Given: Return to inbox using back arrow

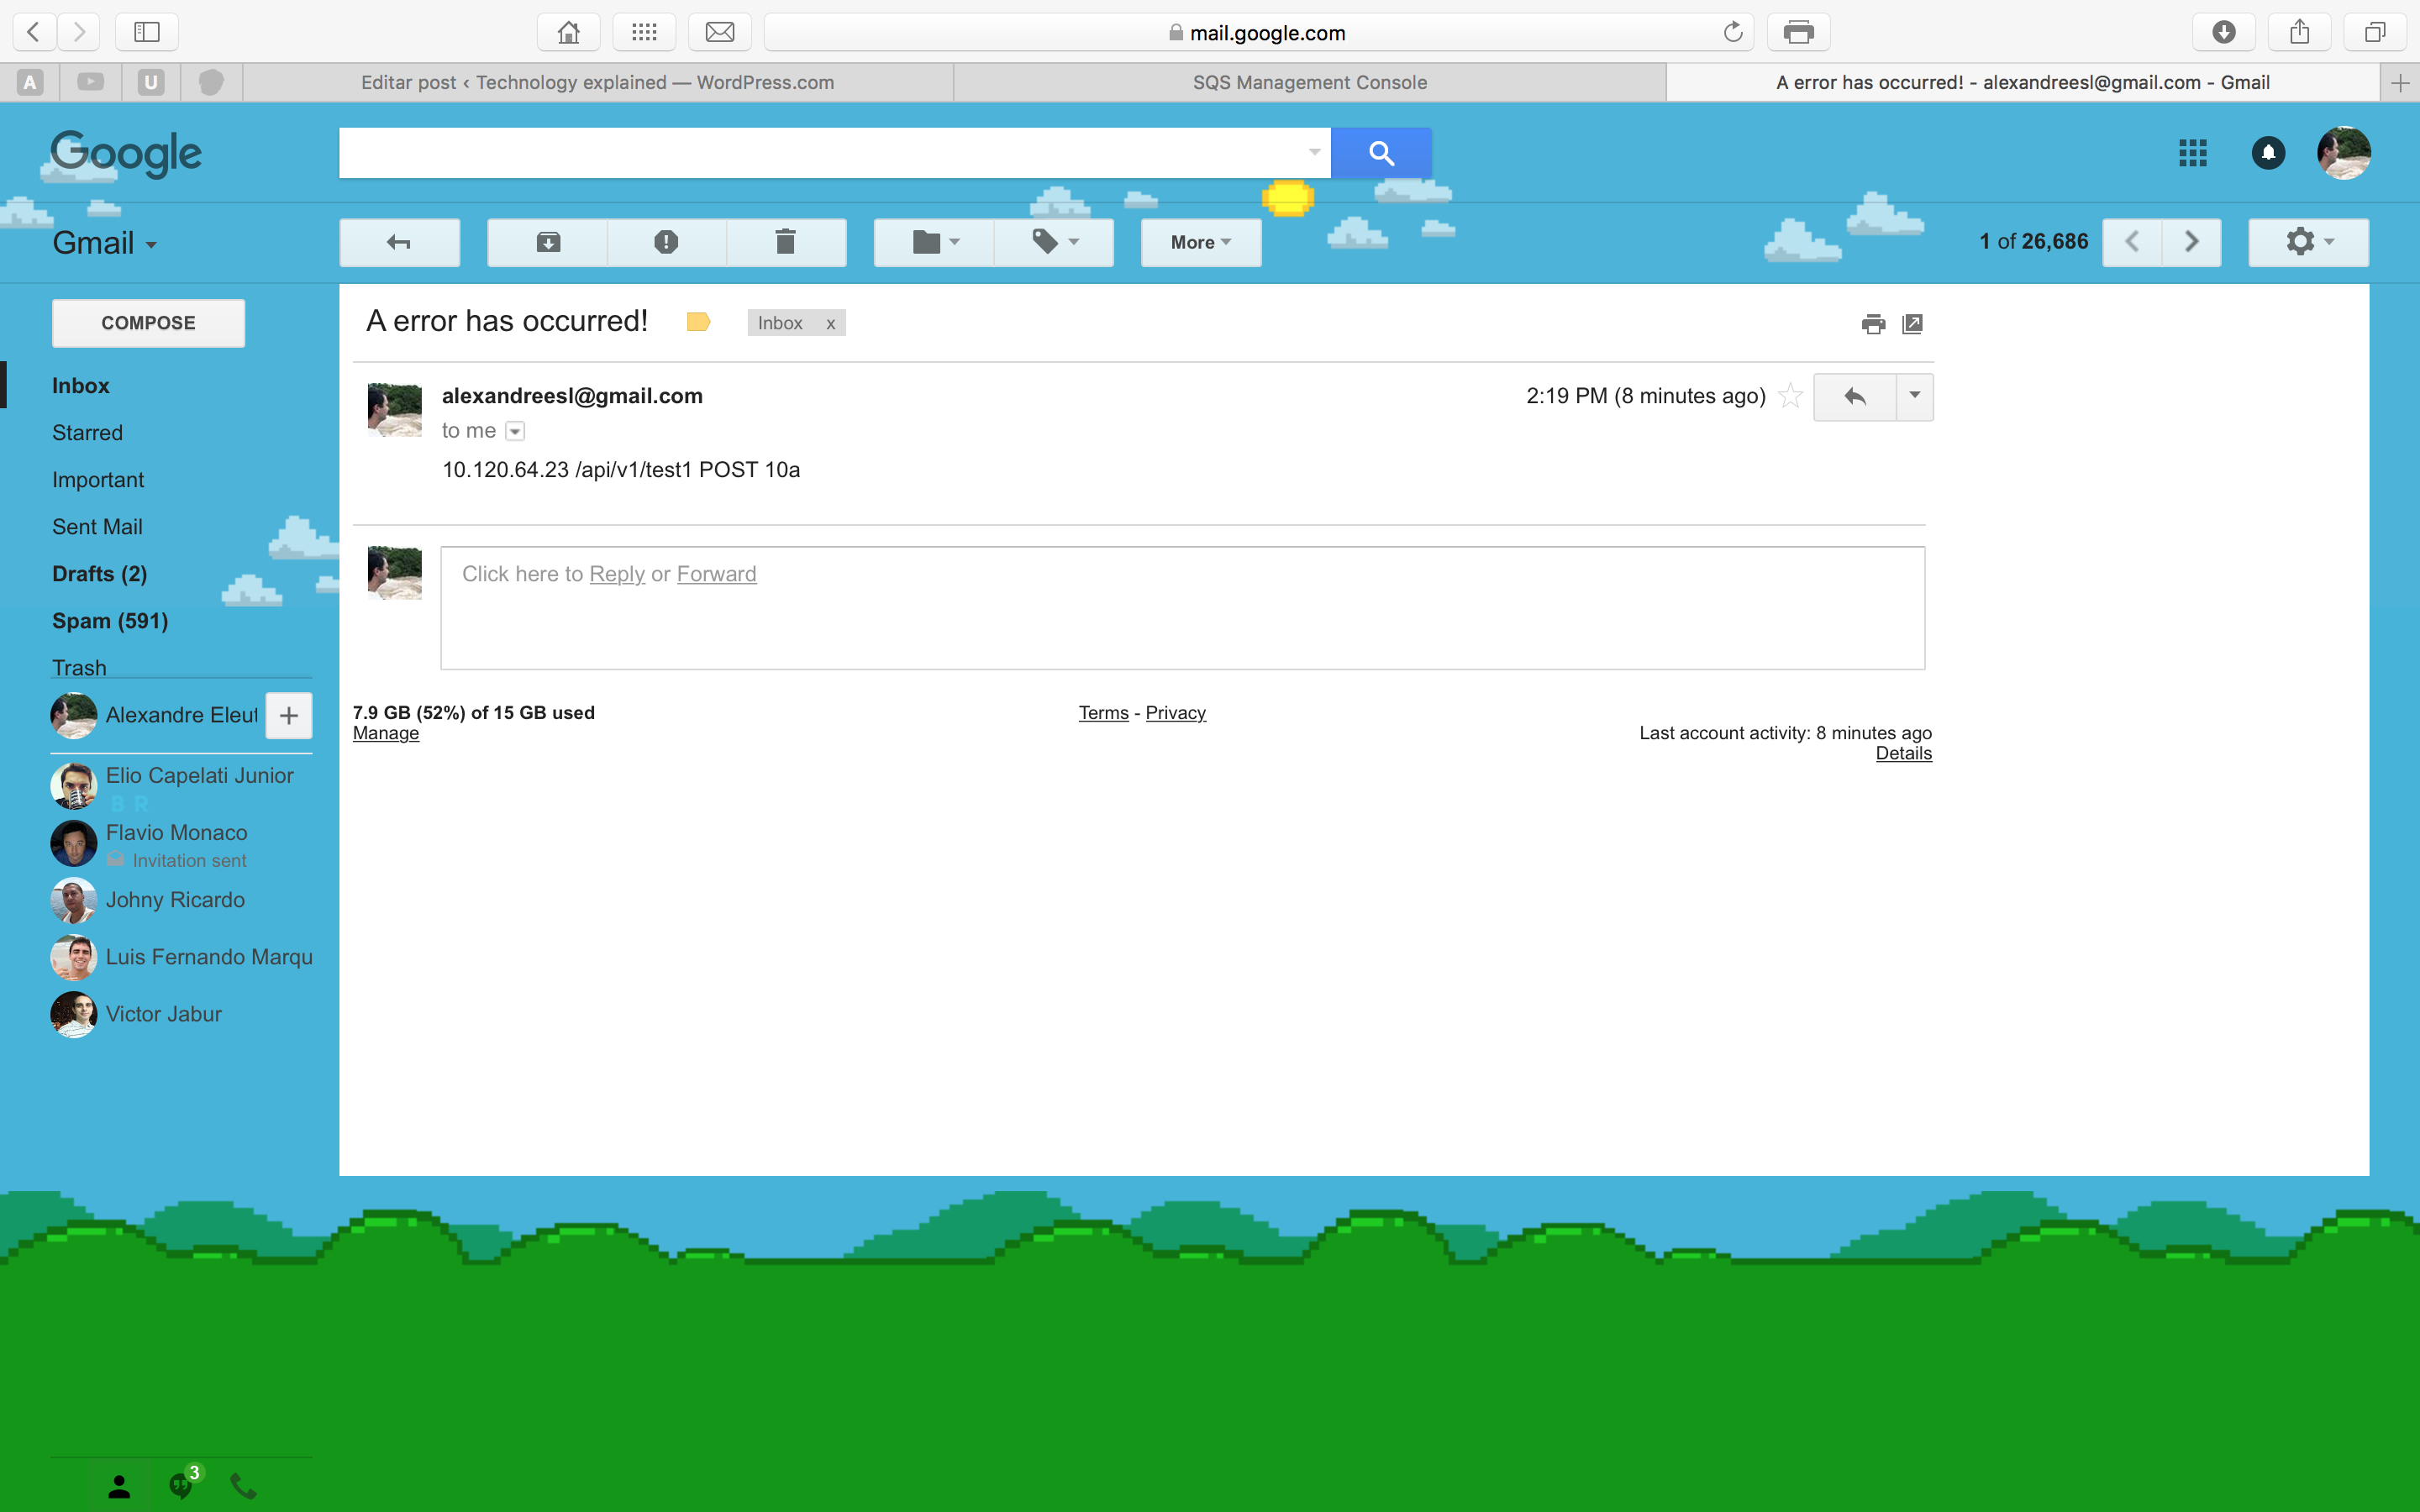Looking at the screenshot, I should [x=398, y=242].
